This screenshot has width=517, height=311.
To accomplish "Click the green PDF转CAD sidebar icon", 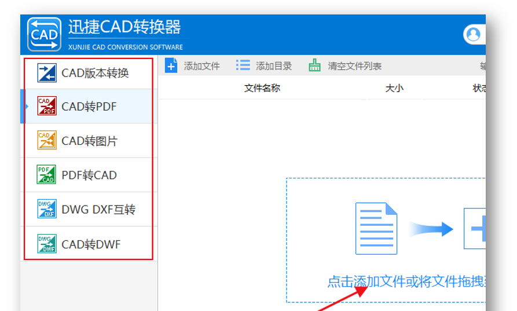I will click(46, 174).
